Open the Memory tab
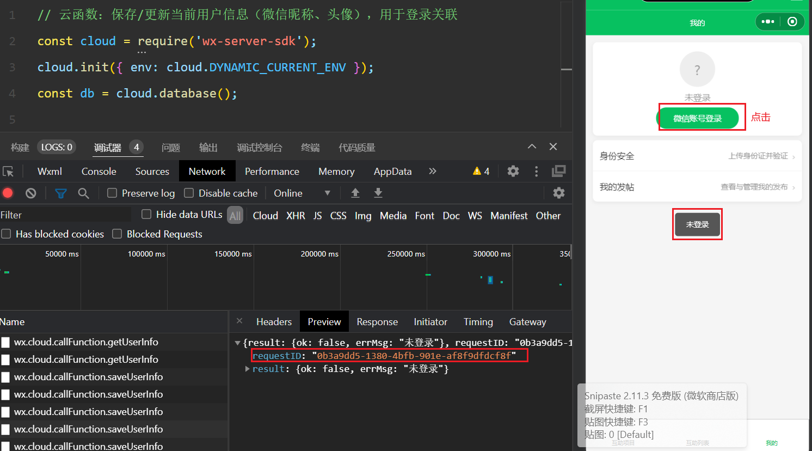Viewport: 812px width, 451px height. (x=336, y=171)
